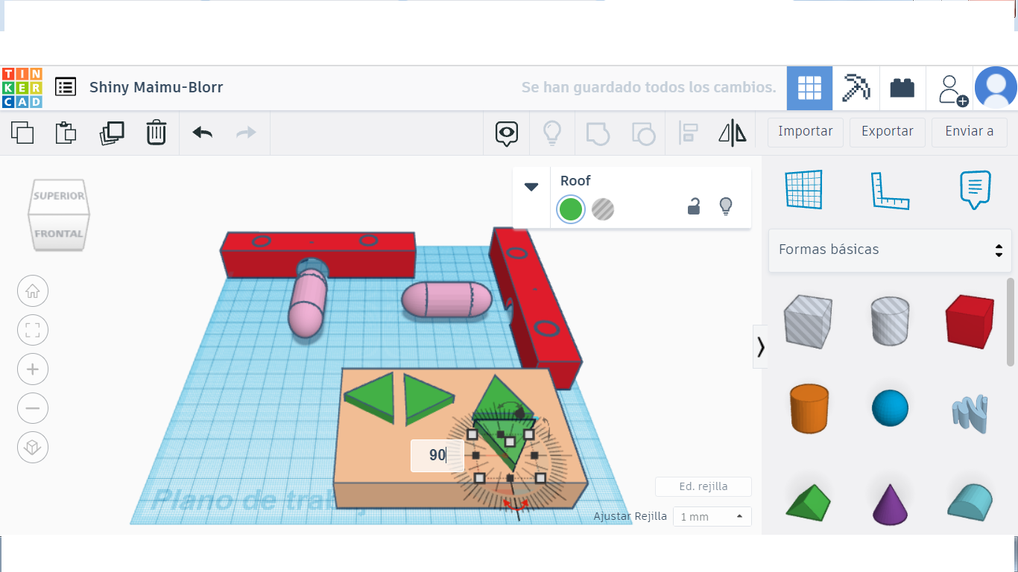Switch to orthographic view cube icon
Viewport: 1018px width, 572px height.
tap(33, 448)
